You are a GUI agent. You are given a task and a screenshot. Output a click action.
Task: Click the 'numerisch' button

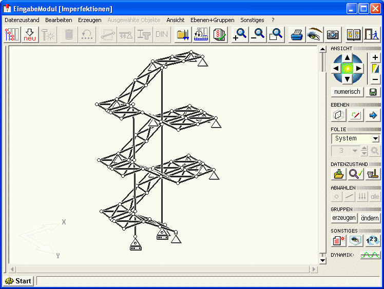pos(347,92)
